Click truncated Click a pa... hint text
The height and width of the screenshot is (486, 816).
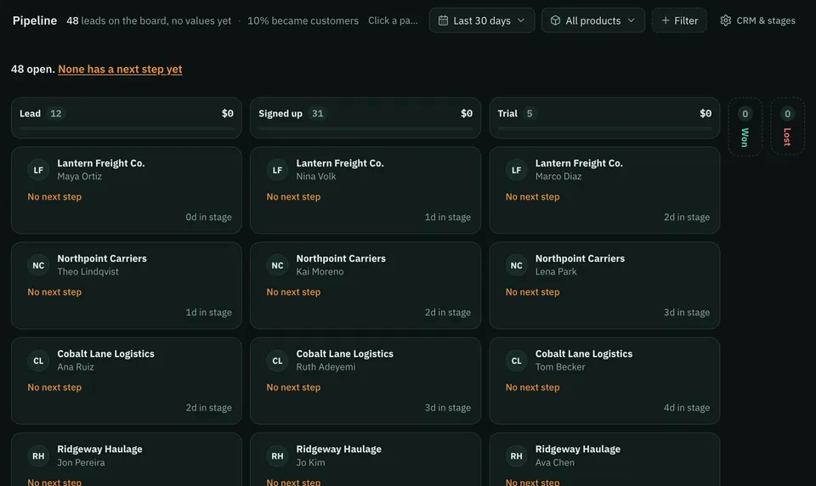[x=393, y=20]
